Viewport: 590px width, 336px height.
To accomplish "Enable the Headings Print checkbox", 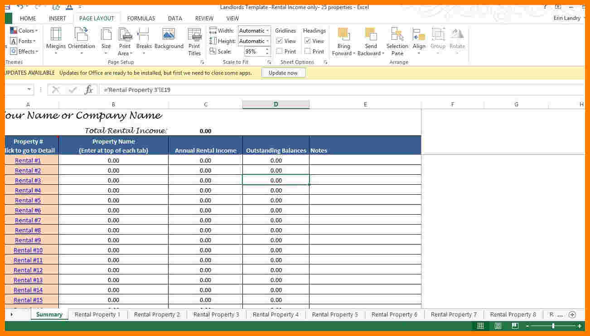I will (x=307, y=51).
